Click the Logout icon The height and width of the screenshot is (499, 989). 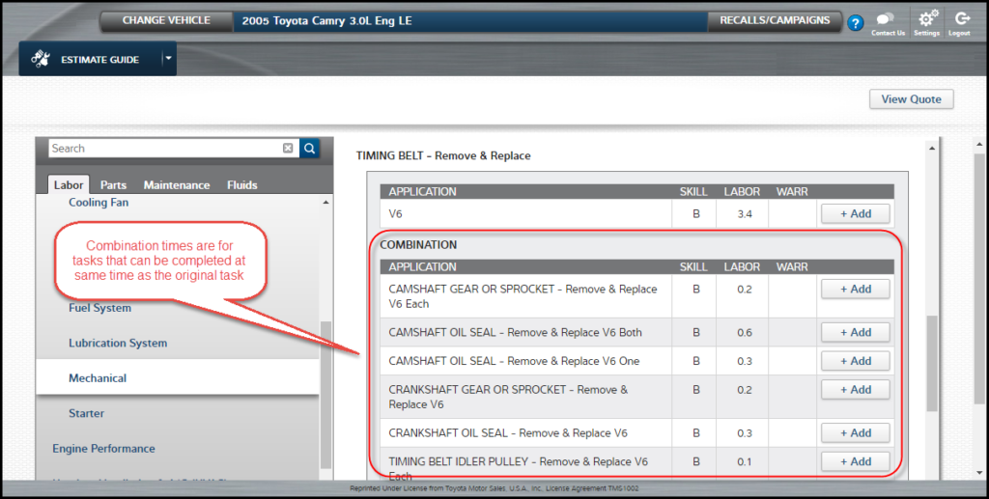coord(961,19)
